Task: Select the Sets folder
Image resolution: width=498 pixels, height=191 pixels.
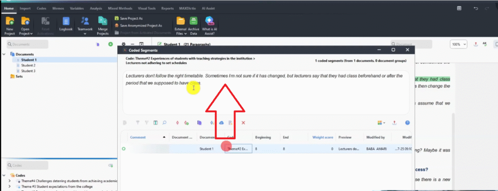Action: click(x=19, y=76)
